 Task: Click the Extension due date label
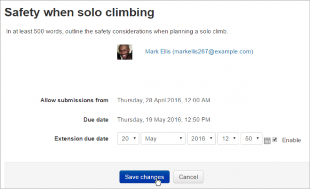click(81, 138)
